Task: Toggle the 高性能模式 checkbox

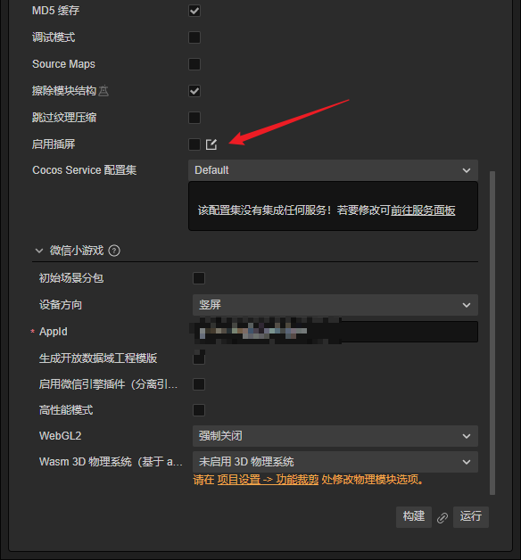Action: [199, 410]
